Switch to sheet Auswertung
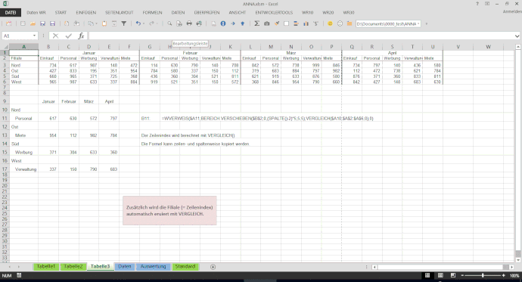The width and height of the screenshot is (522, 282). pyautogui.click(x=153, y=266)
